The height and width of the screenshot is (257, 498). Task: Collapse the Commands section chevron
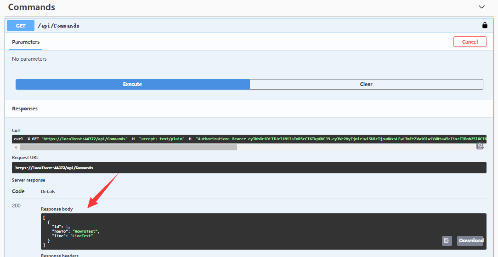tap(481, 7)
